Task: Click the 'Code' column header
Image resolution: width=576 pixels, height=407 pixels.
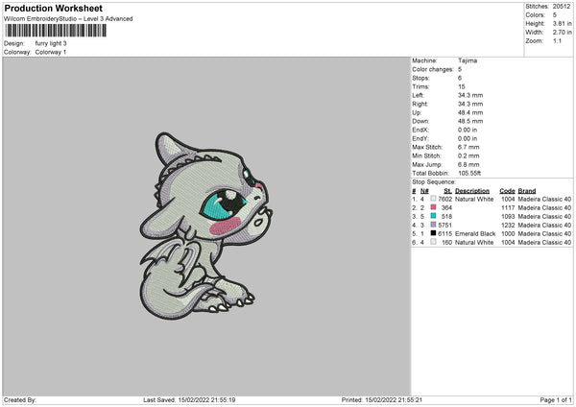Action: click(x=507, y=191)
